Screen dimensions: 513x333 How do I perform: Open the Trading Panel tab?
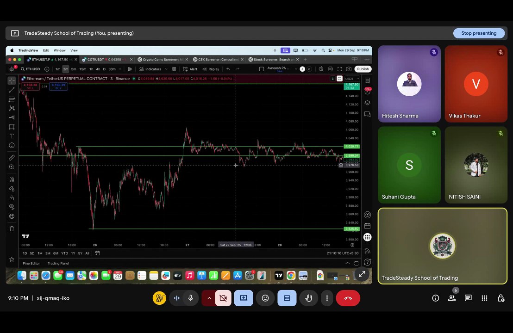58,263
